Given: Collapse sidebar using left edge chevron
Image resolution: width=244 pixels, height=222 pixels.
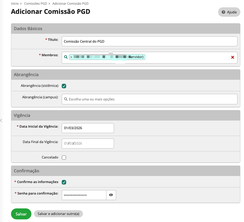Looking at the screenshot, I should pos(1,120).
